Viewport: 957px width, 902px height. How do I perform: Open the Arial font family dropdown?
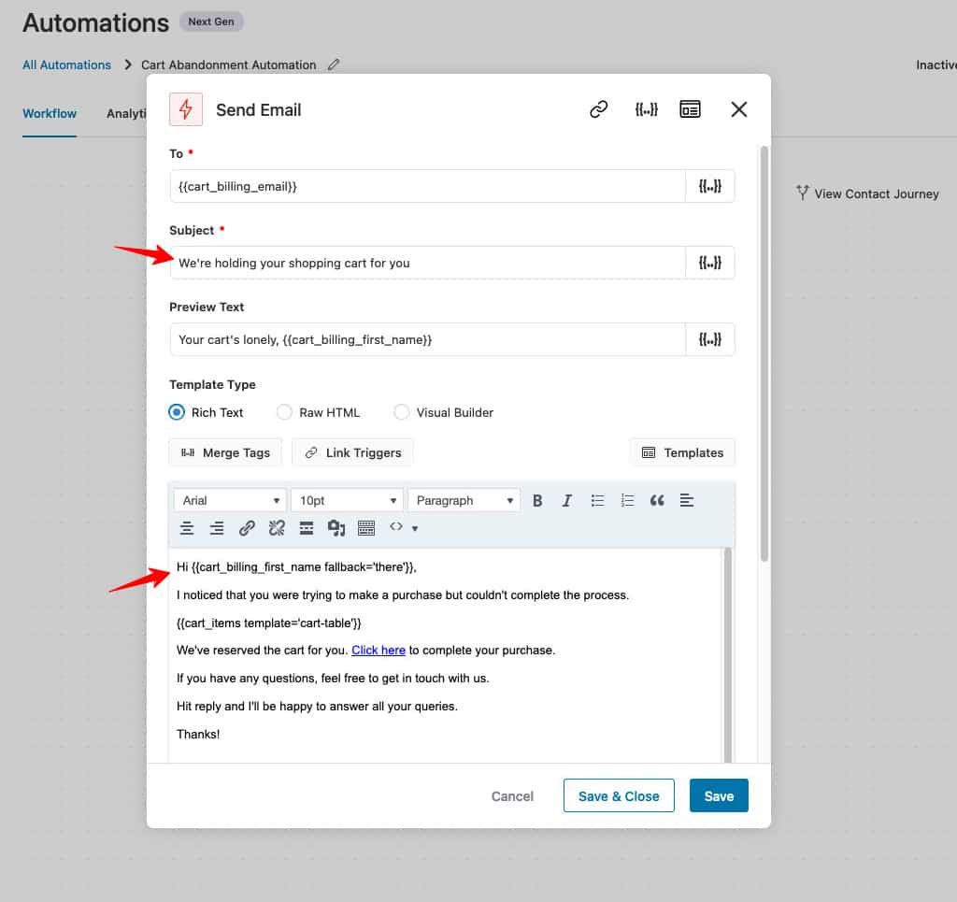point(230,500)
